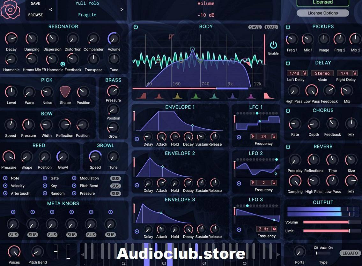
Task: Toggle the Chorus power icon
Action: (288, 111)
